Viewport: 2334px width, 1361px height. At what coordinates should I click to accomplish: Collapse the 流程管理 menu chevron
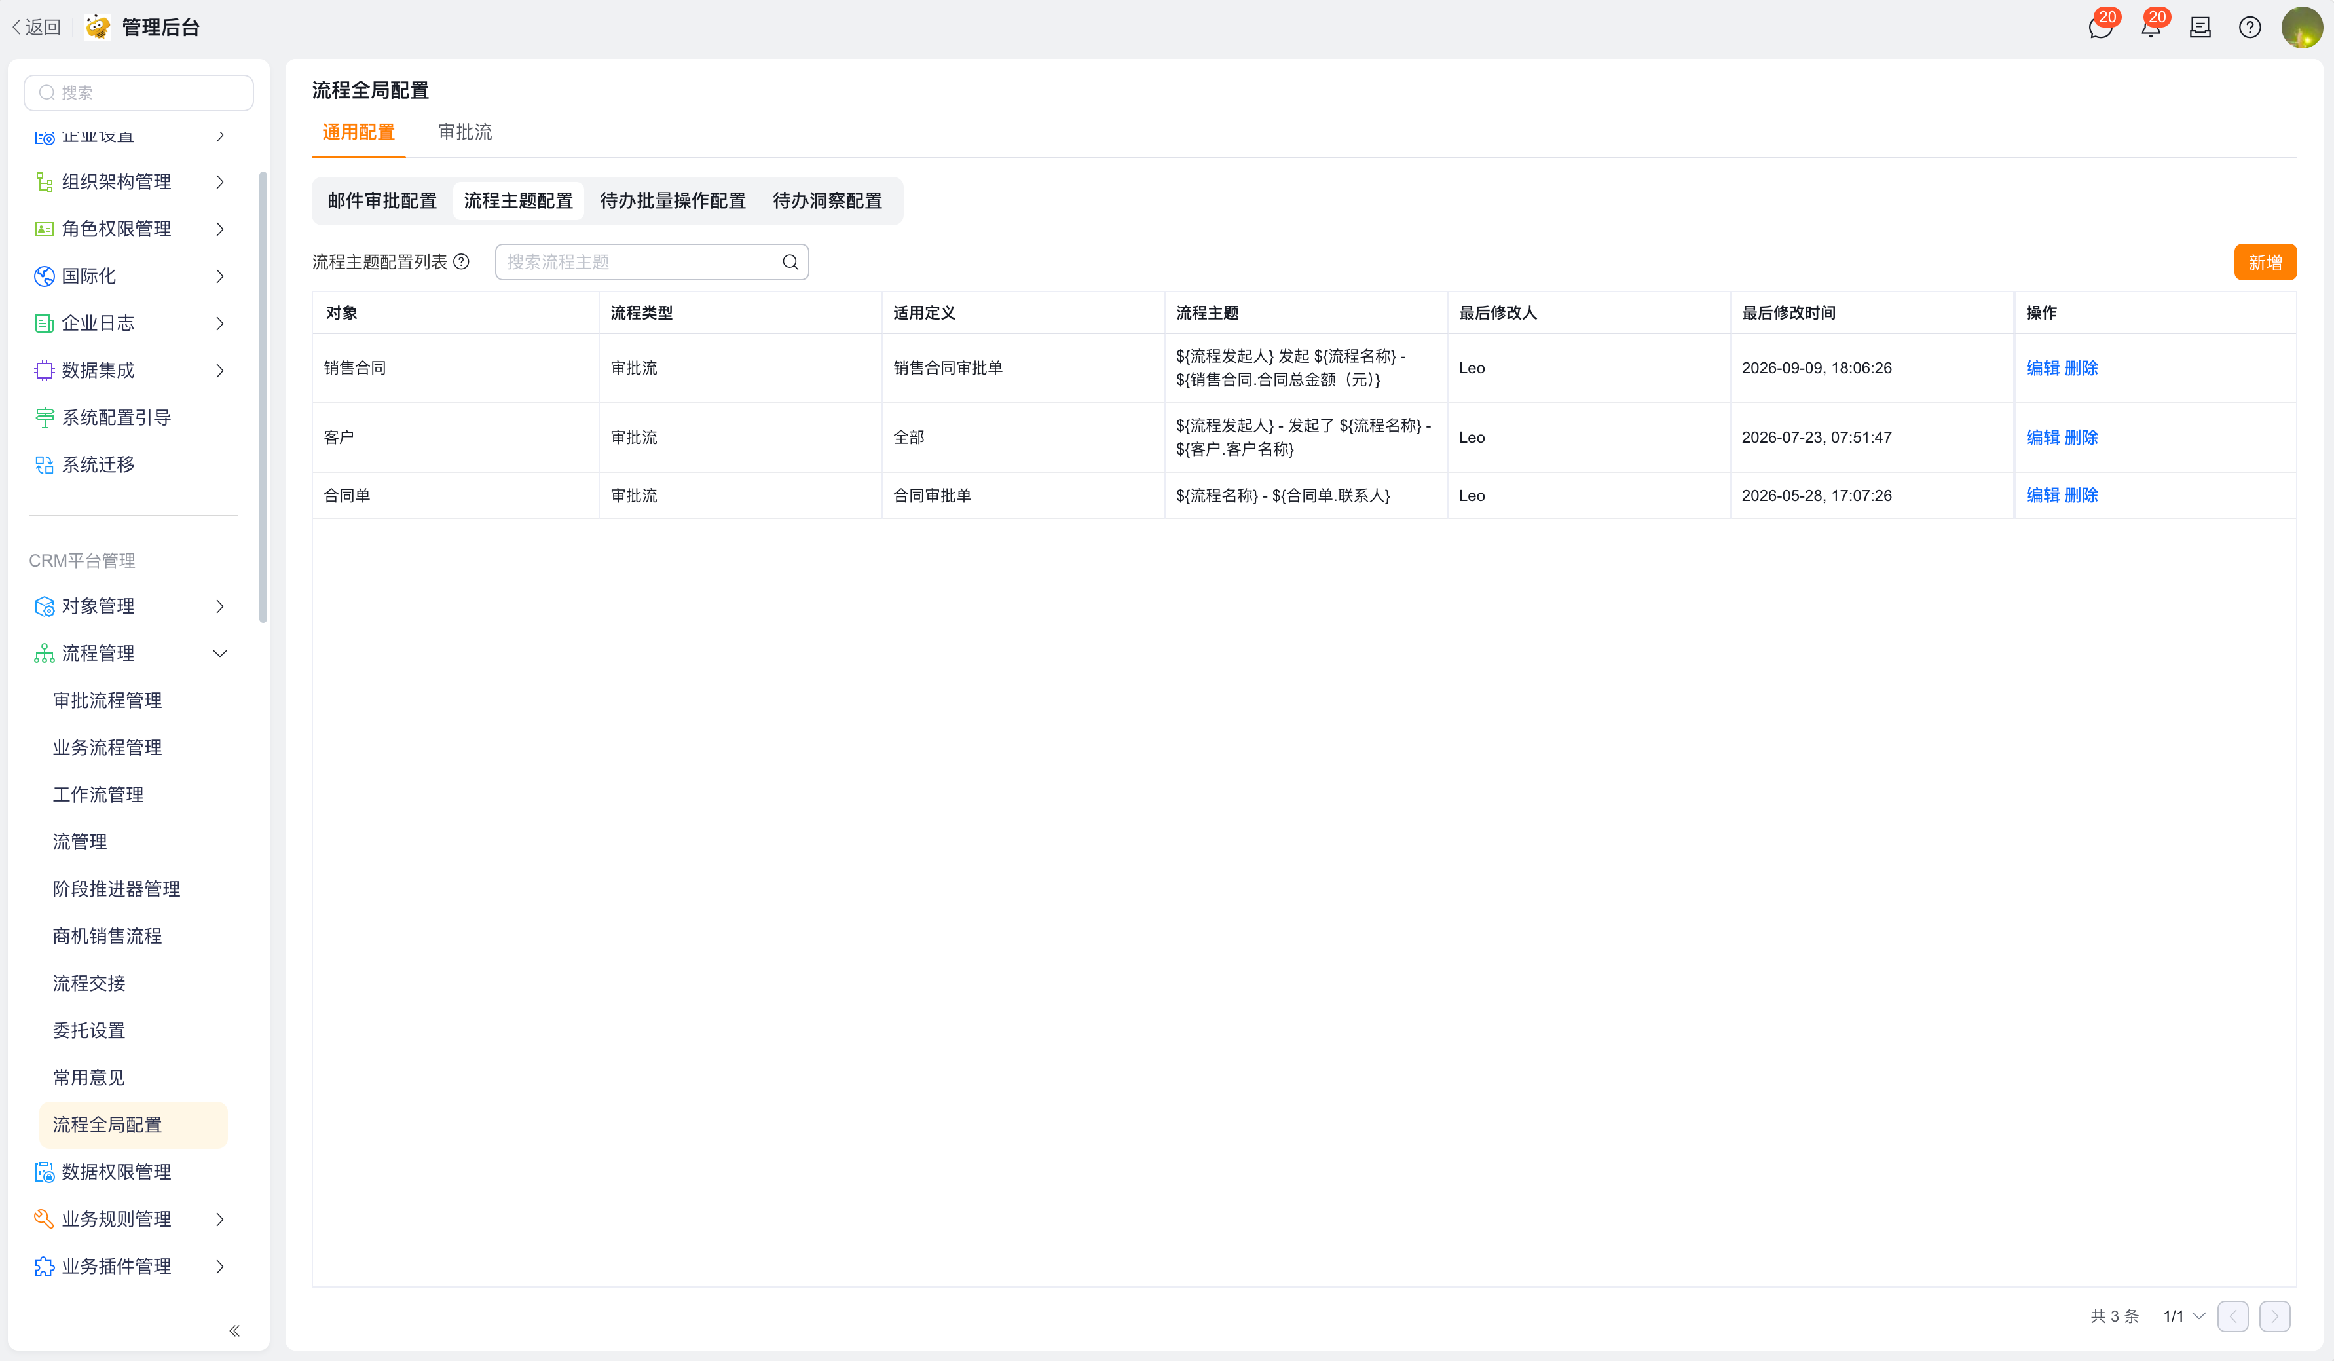click(219, 653)
